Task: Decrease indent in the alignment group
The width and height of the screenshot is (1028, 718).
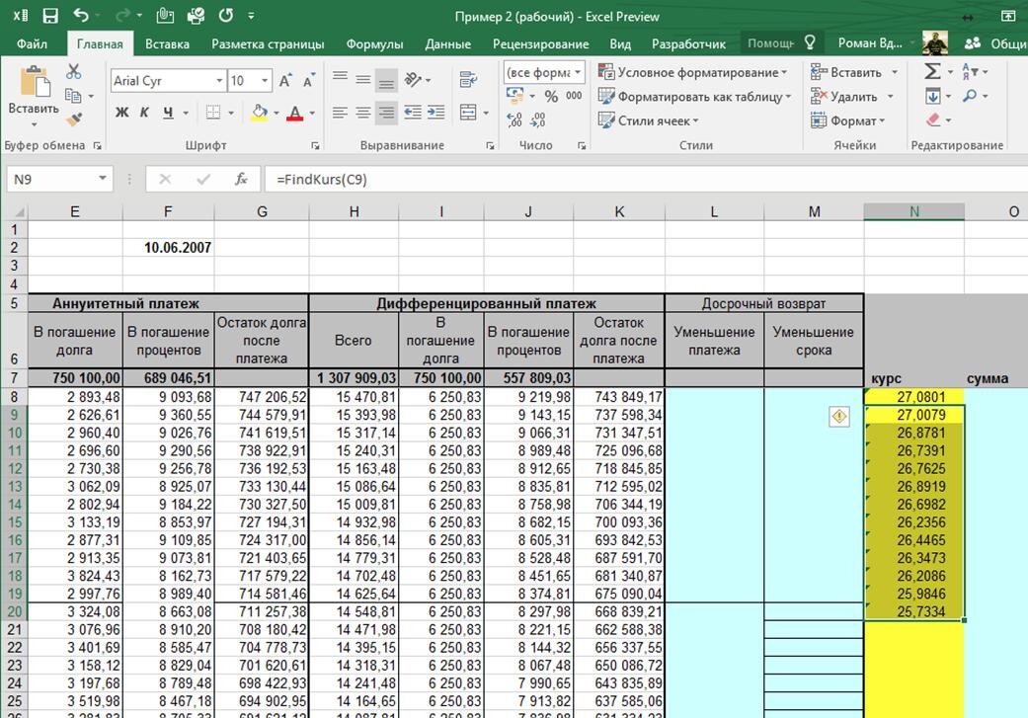Action: point(413,113)
